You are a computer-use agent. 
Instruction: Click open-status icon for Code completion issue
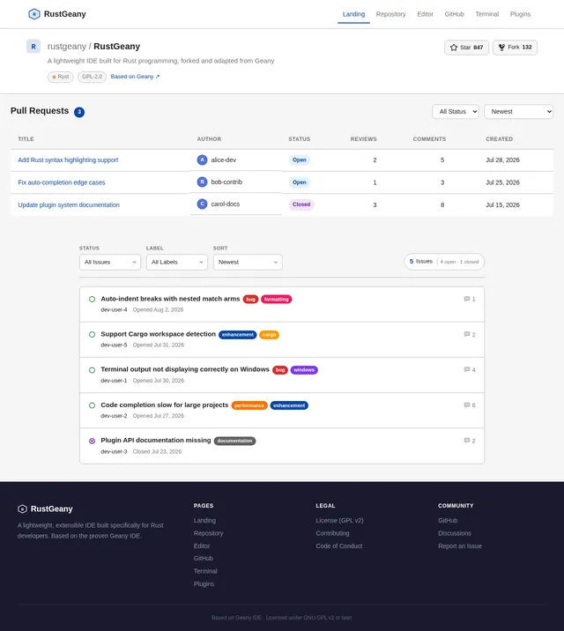(x=93, y=405)
